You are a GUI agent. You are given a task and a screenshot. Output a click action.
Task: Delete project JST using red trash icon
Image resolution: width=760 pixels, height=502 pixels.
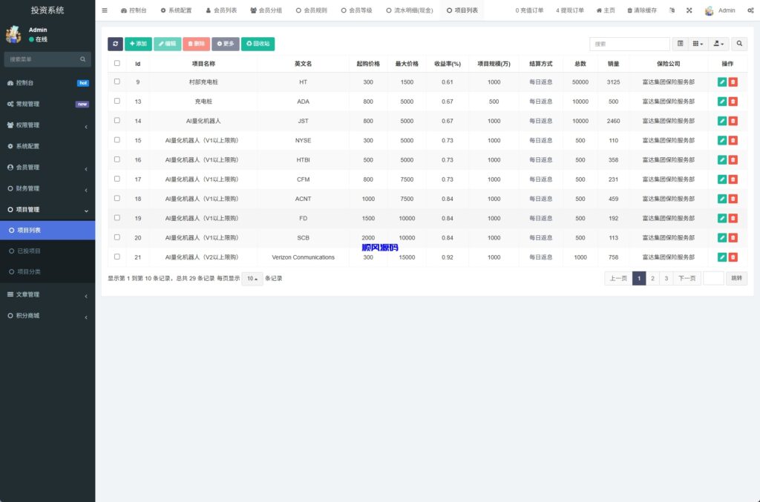point(733,121)
